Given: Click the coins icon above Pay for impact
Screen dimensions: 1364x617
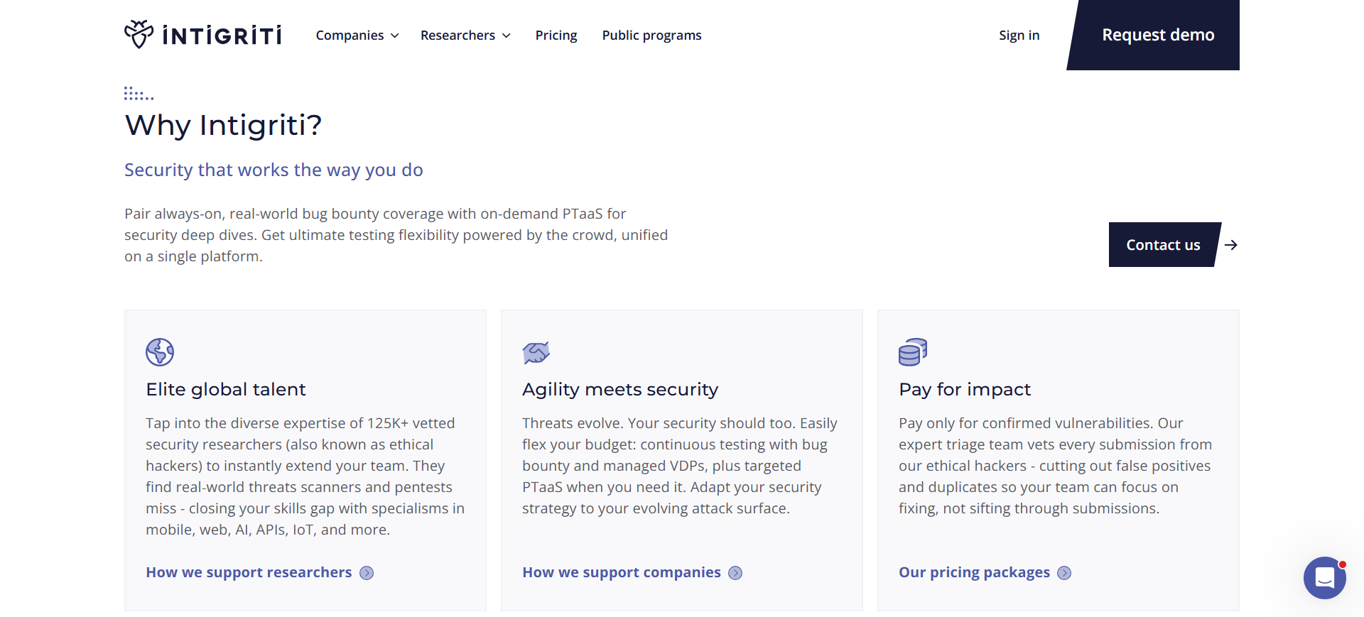Looking at the screenshot, I should coord(913,351).
